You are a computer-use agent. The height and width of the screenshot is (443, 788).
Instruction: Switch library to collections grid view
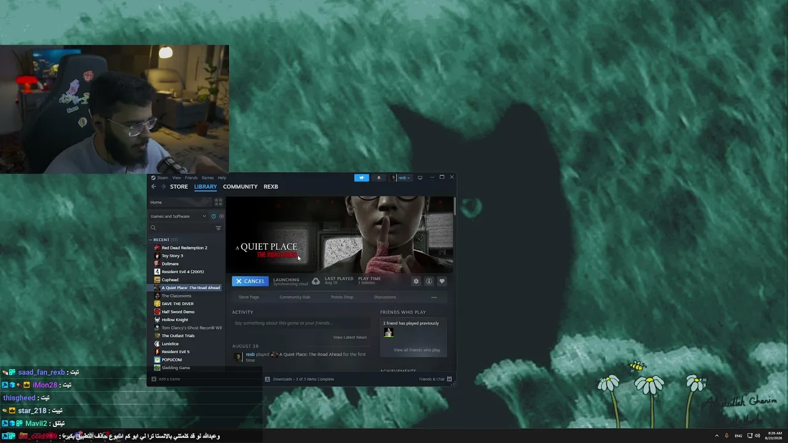218,202
